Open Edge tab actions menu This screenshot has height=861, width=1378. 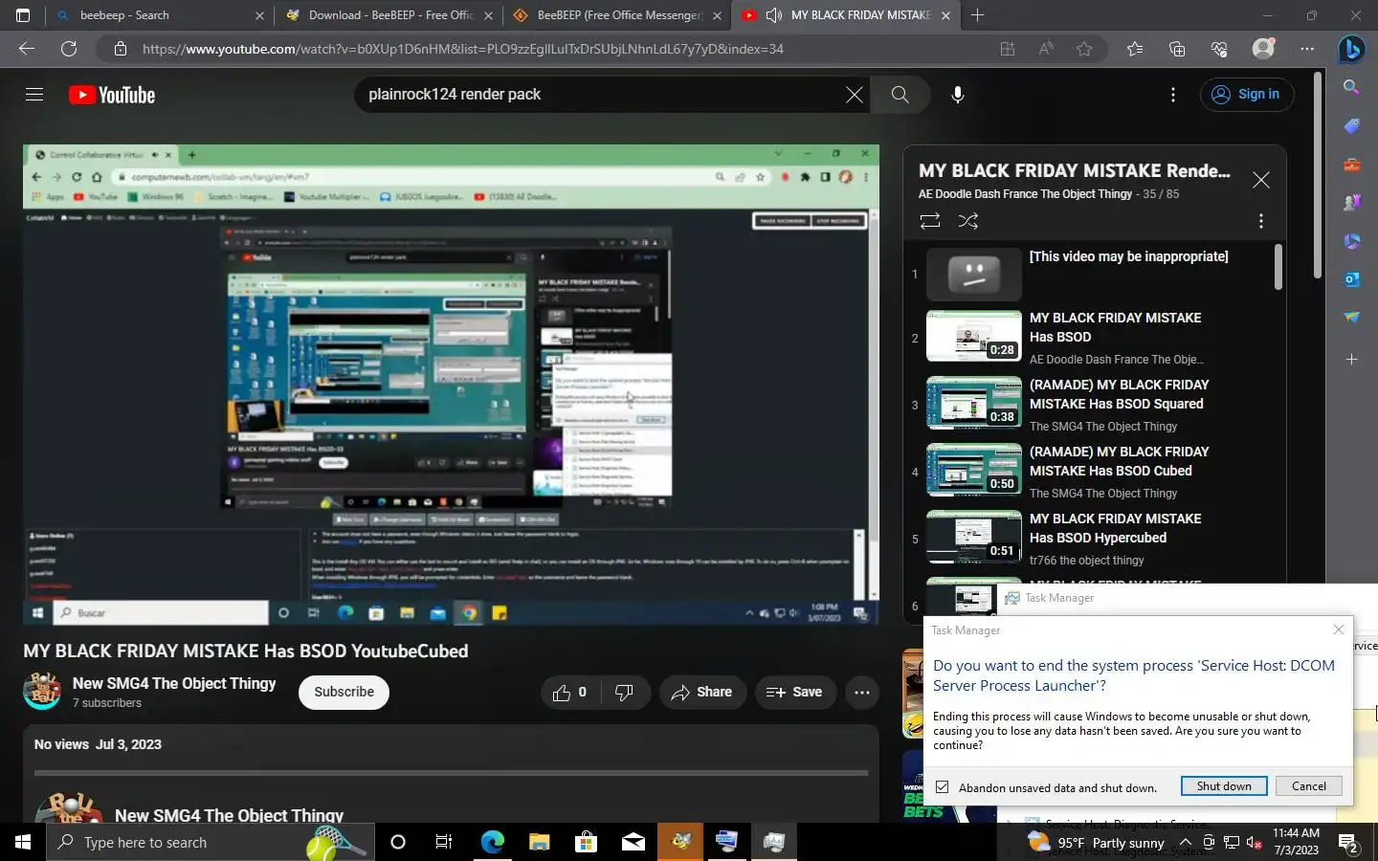[x=23, y=15]
